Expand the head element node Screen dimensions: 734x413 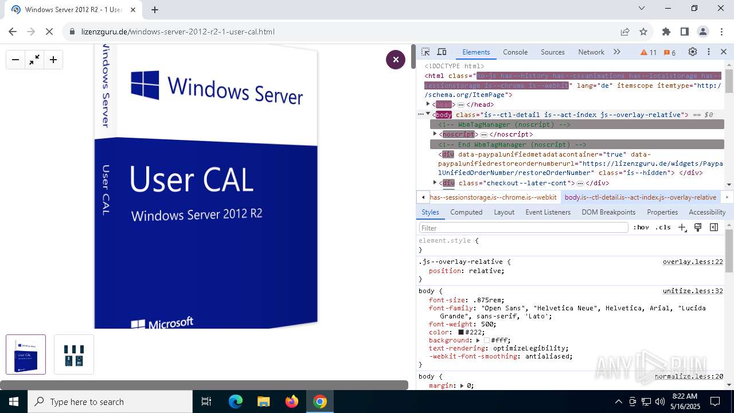pos(428,104)
